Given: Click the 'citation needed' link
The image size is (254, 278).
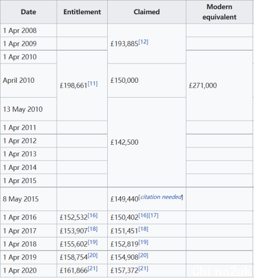Looking at the screenshot, I should 161,197.
